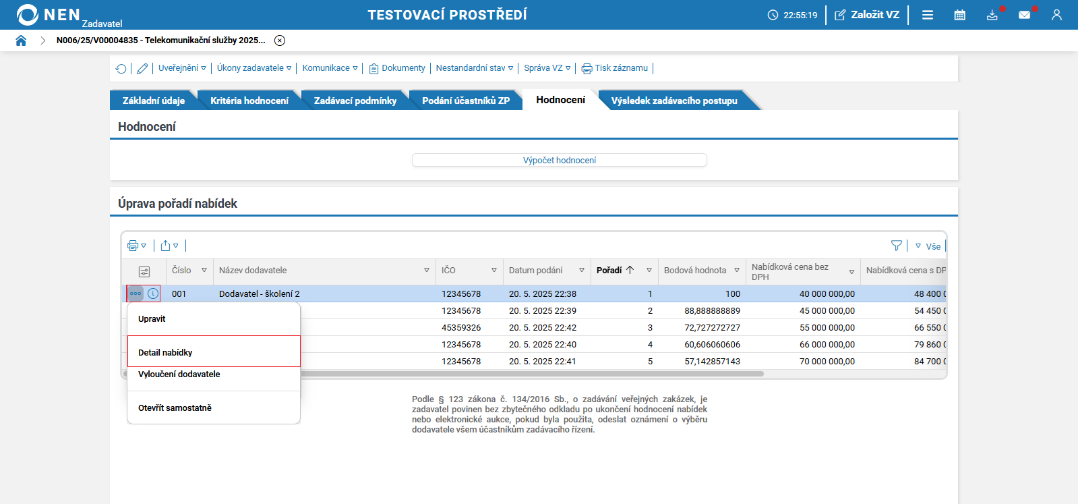Open the Bodová hodnota column filter arrow
This screenshot has height=504, width=1078.
pyautogui.click(x=737, y=271)
